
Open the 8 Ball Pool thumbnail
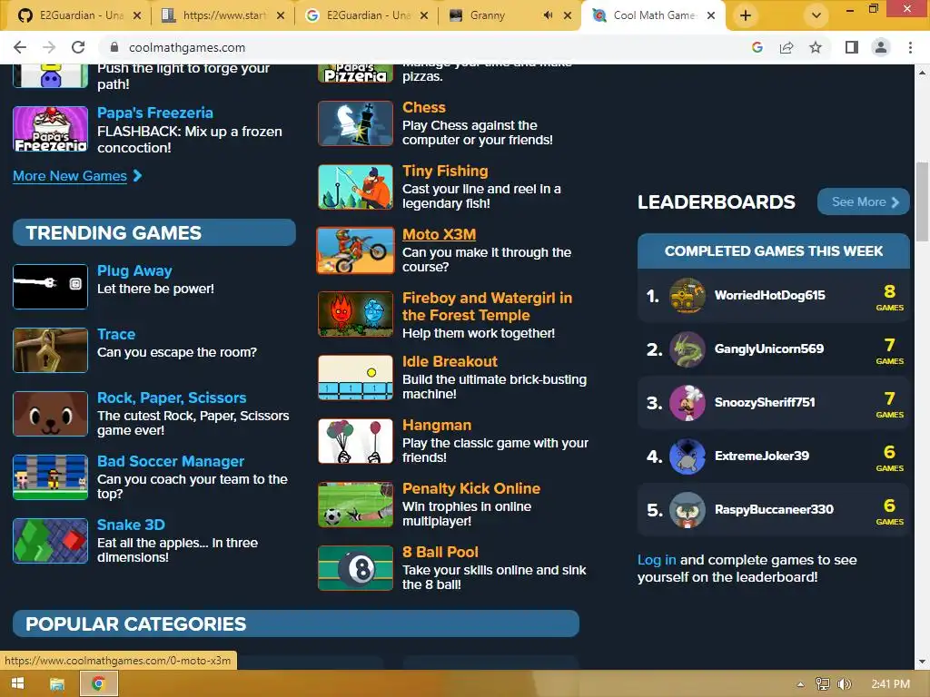click(355, 568)
